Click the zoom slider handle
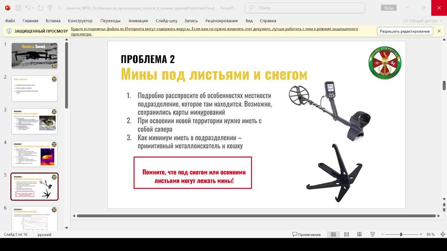 pyautogui.click(x=401, y=234)
